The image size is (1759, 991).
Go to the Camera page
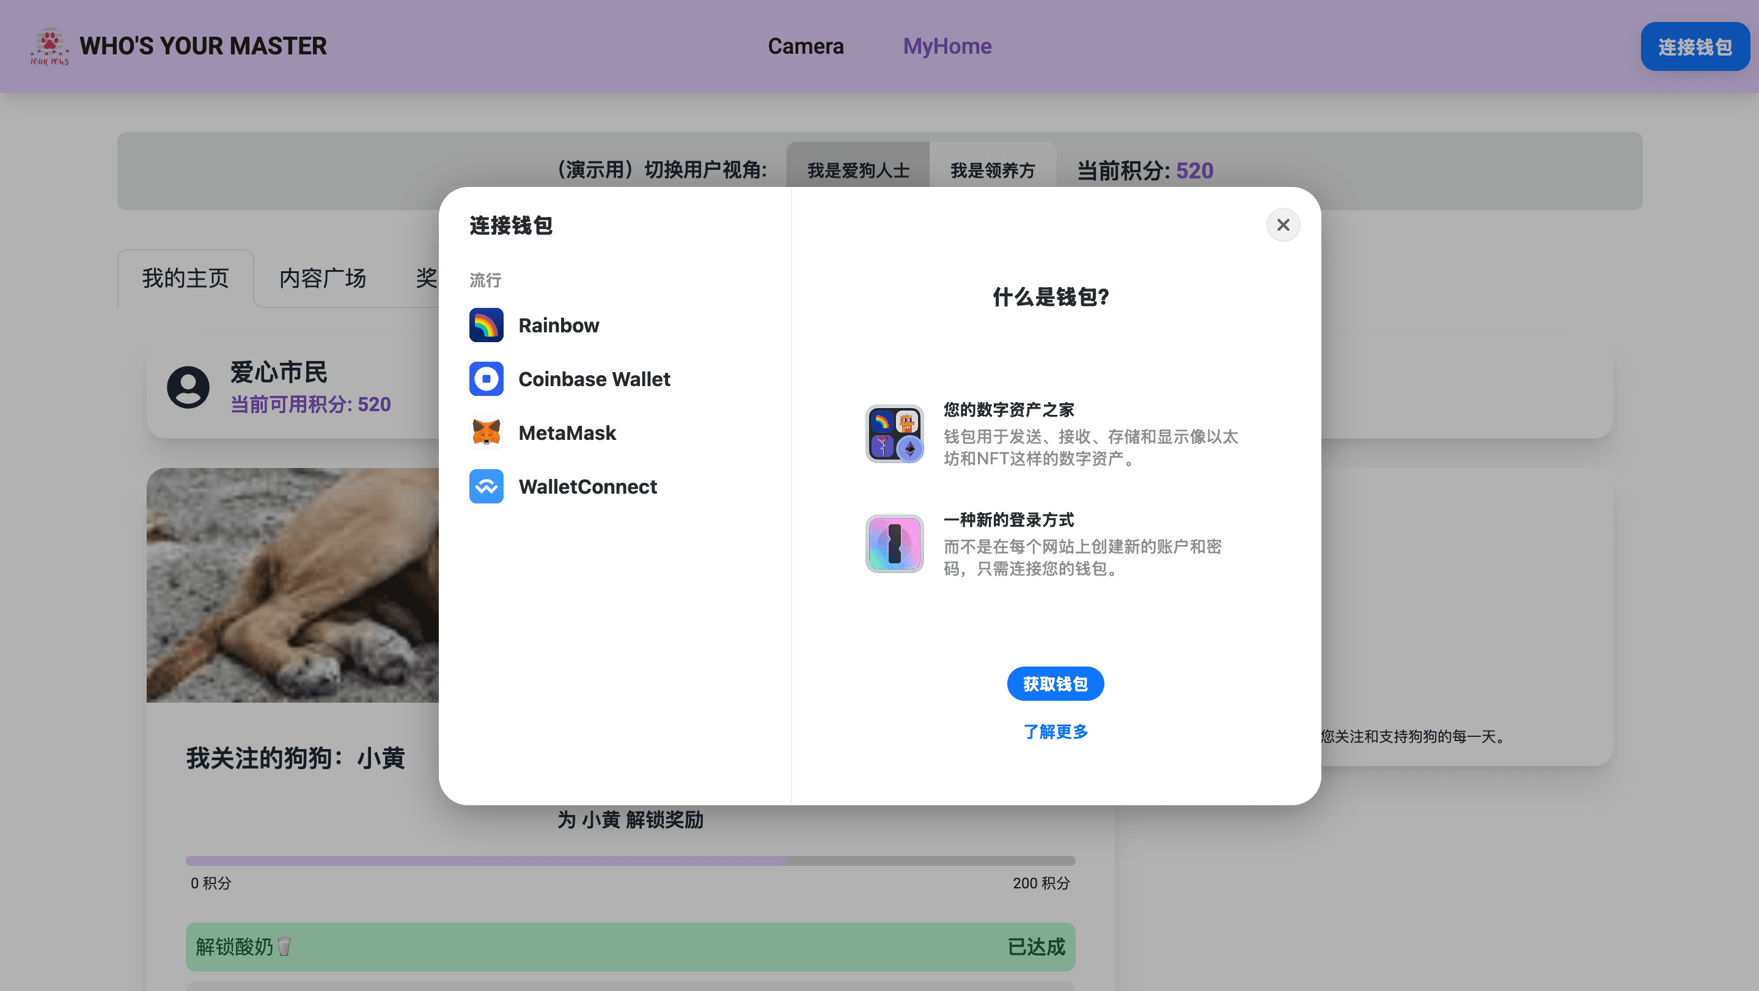(x=806, y=46)
